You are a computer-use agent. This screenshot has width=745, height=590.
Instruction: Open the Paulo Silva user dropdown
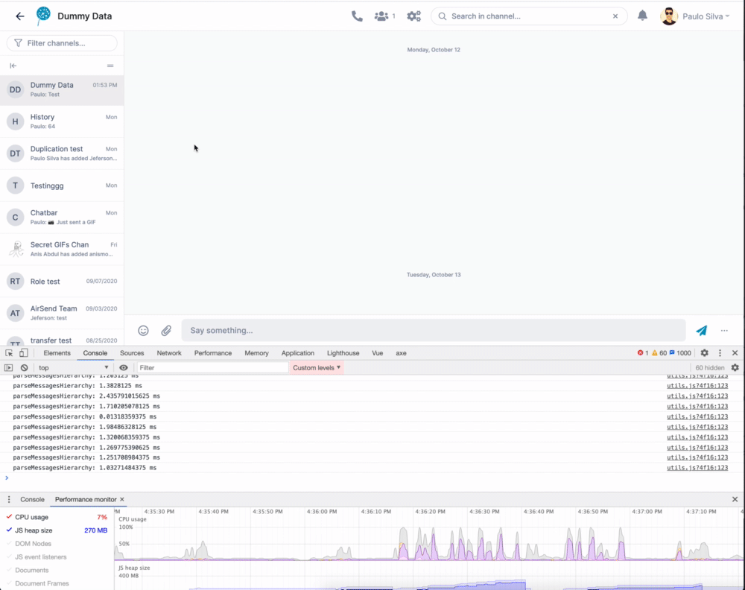(695, 16)
